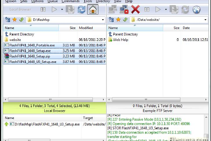This screenshot has height=141, width=211.
Task: Sort remote files by Size column
Action: (x=172, y=28)
